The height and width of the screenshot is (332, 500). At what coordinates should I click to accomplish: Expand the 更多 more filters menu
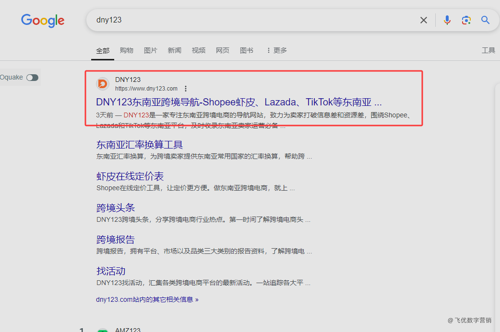[x=277, y=50]
